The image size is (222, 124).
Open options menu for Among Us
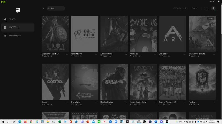155,55
